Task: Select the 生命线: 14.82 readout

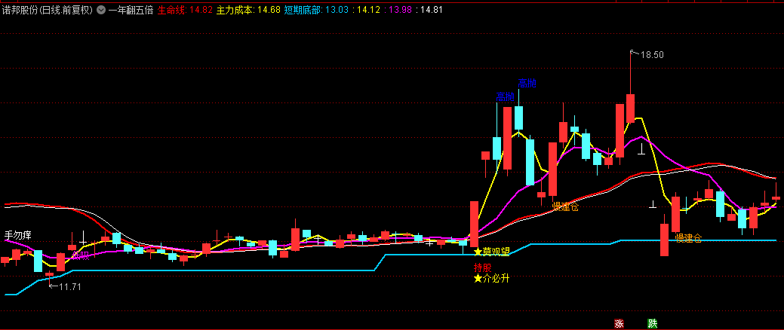Action: (185, 10)
